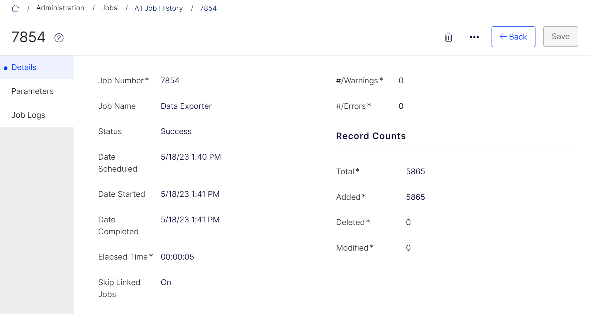Open the Job Logs tab

tap(37, 115)
